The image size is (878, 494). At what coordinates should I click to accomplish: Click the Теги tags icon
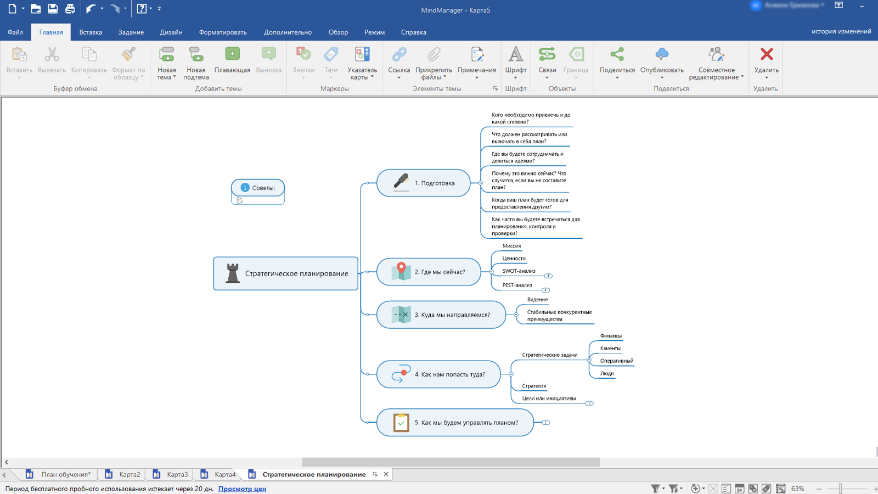pyautogui.click(x=331, y=55)
